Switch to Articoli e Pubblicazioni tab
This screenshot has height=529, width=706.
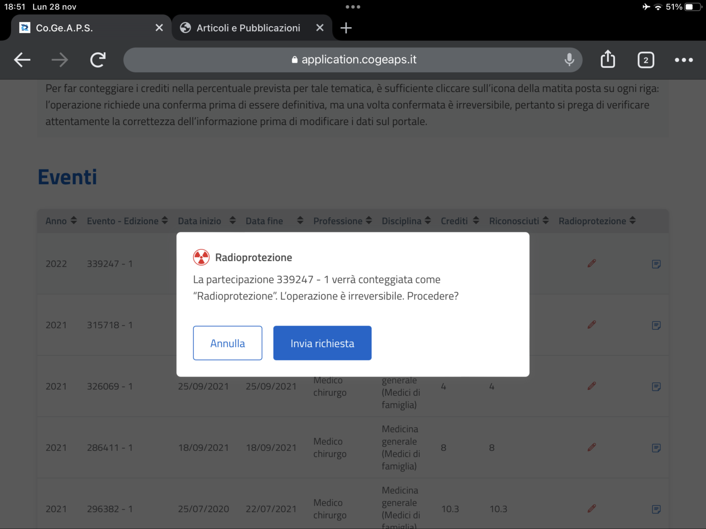(248, 28)
